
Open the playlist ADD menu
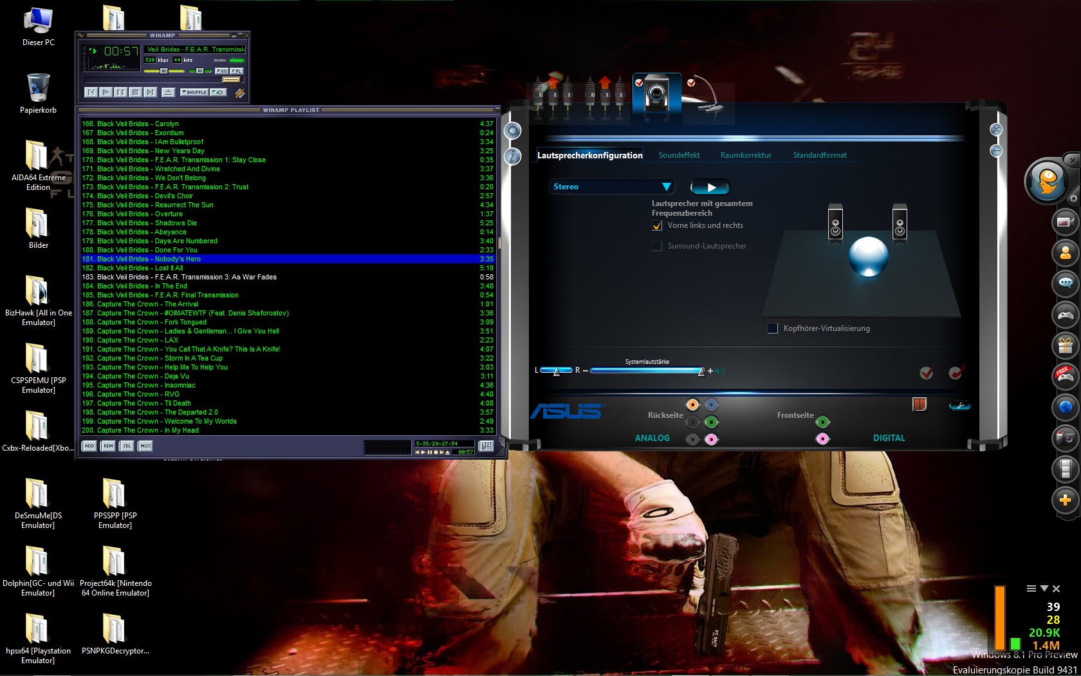(x=89, y=446)
